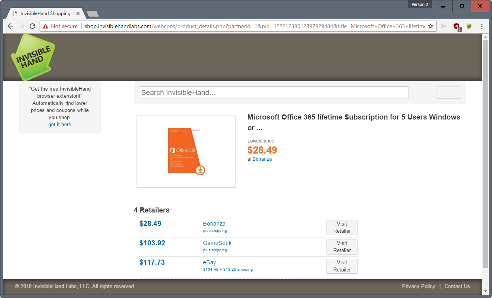Viewport: 492px width, 298px height.
Task: Maximize the Chrome window
Action: (x=462, y=6)
